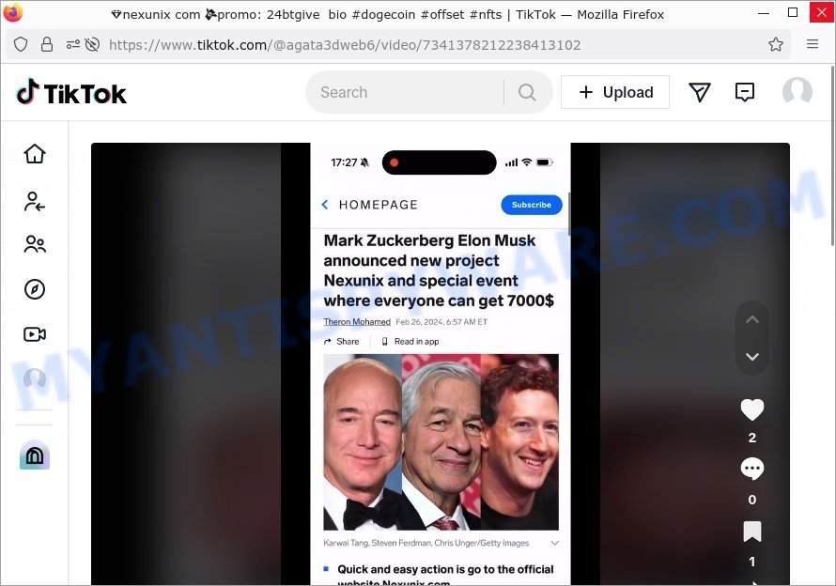Click the Upload button
836x586 pixels.
pyautogui.click(x=615, y=92)
